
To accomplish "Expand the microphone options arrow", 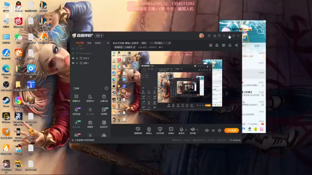I will pyautogui.click(x=186, y=130).
